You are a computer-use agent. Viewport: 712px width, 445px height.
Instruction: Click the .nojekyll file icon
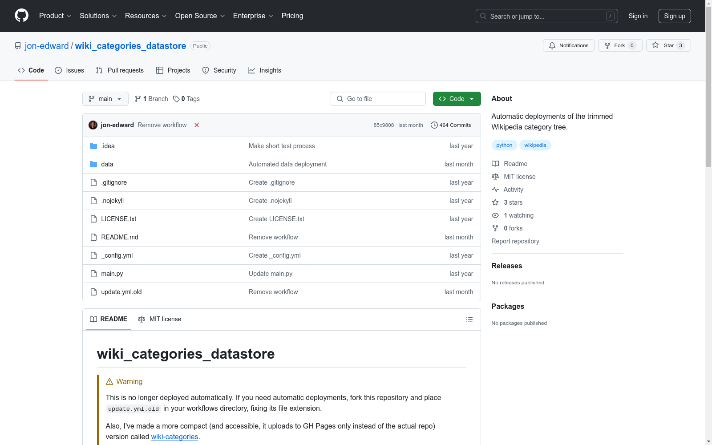(93, 201)
